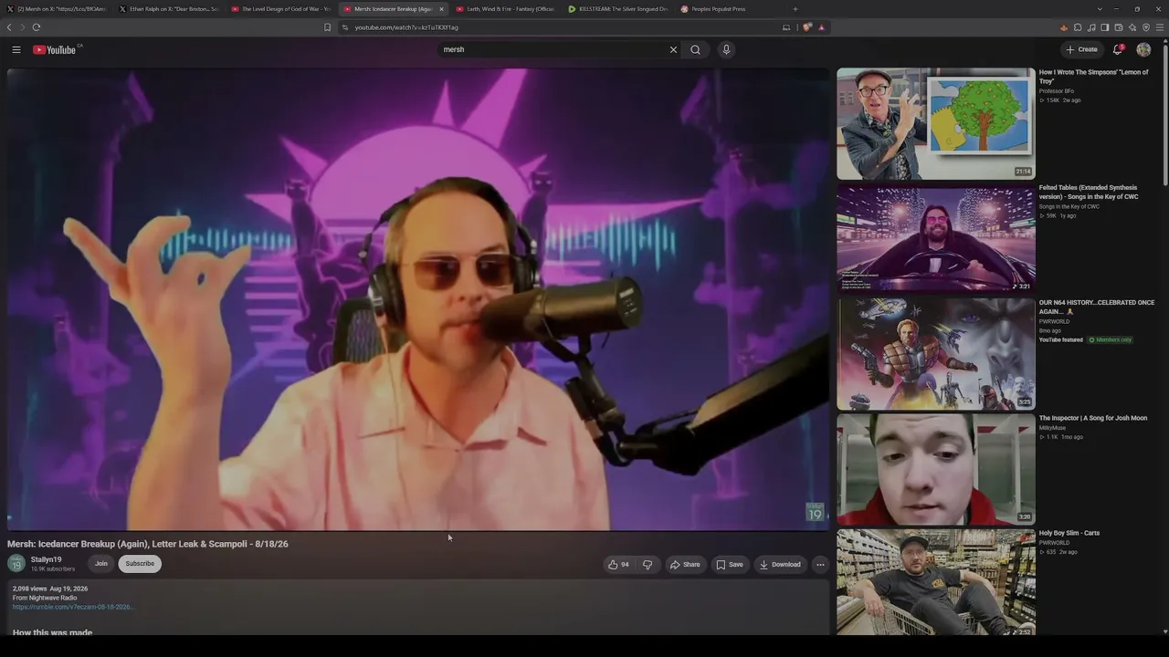
Task: Switch to Earth, Wind & Fire Fantasy tab
Action: coord(506,9)
